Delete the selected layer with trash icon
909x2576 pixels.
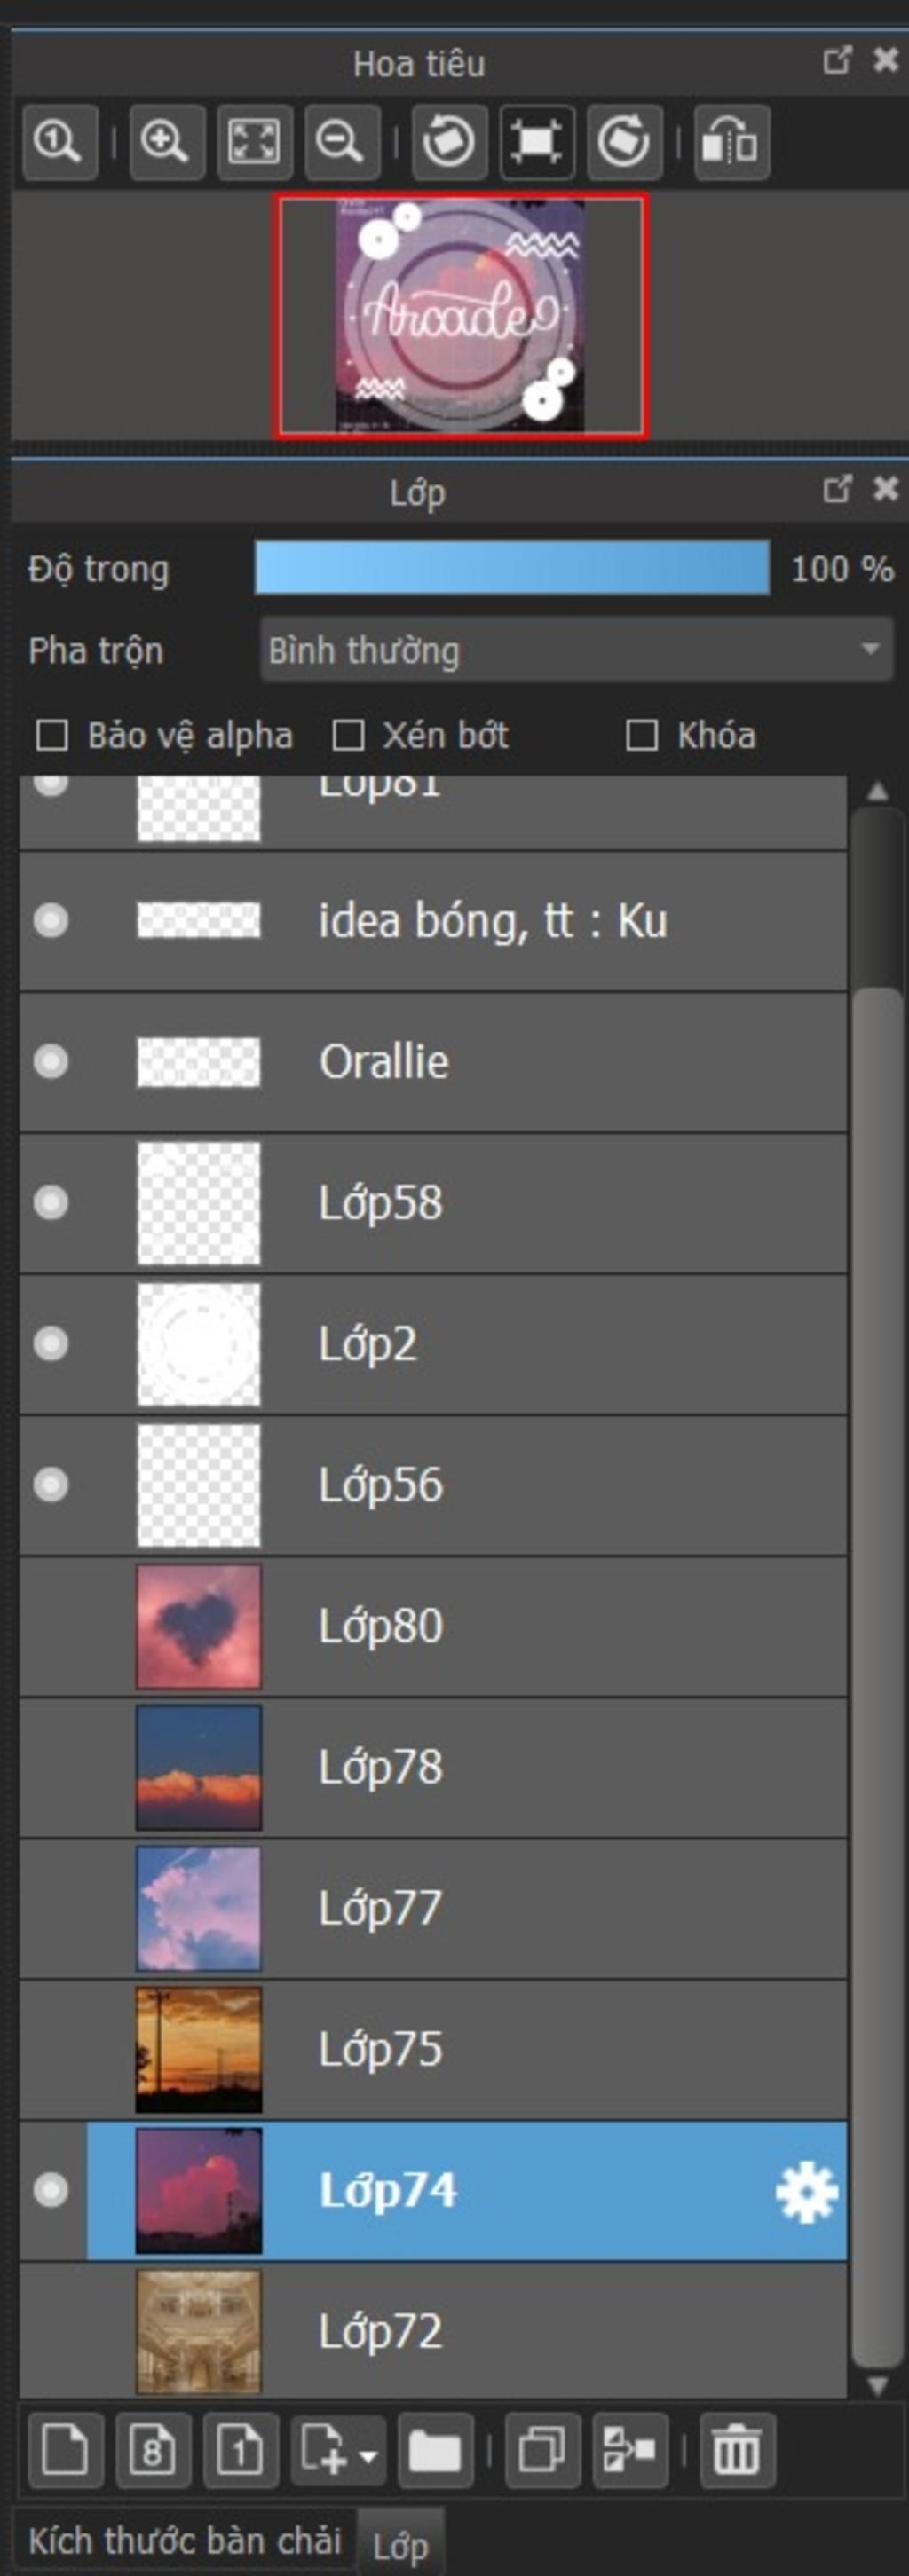point(736,2451)
